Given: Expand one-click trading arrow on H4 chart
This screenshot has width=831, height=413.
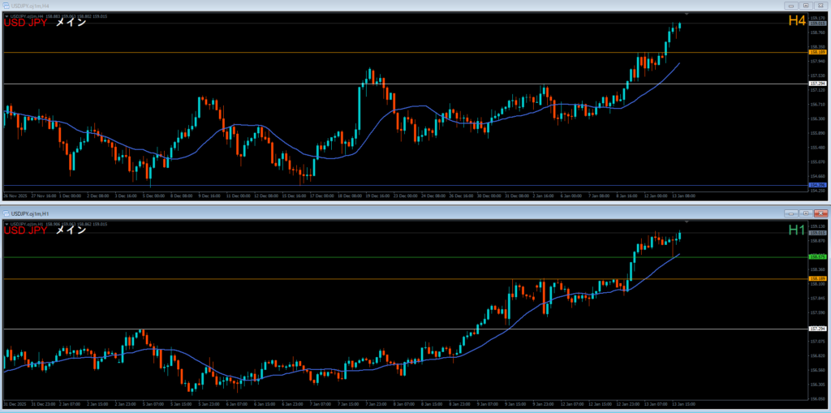Looking at the screenshot, I should click(x=6, y=15).
